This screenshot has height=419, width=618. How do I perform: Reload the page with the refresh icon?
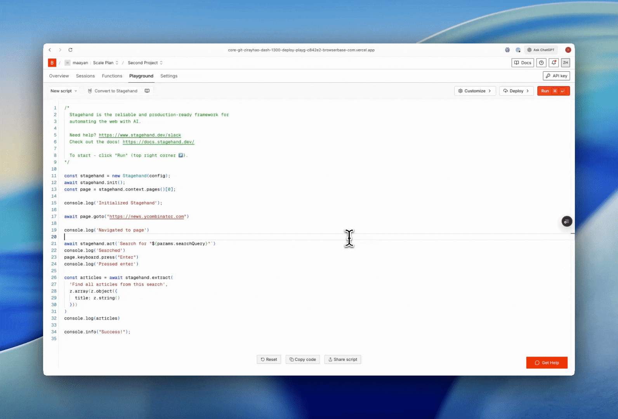[x=70, y=50]
